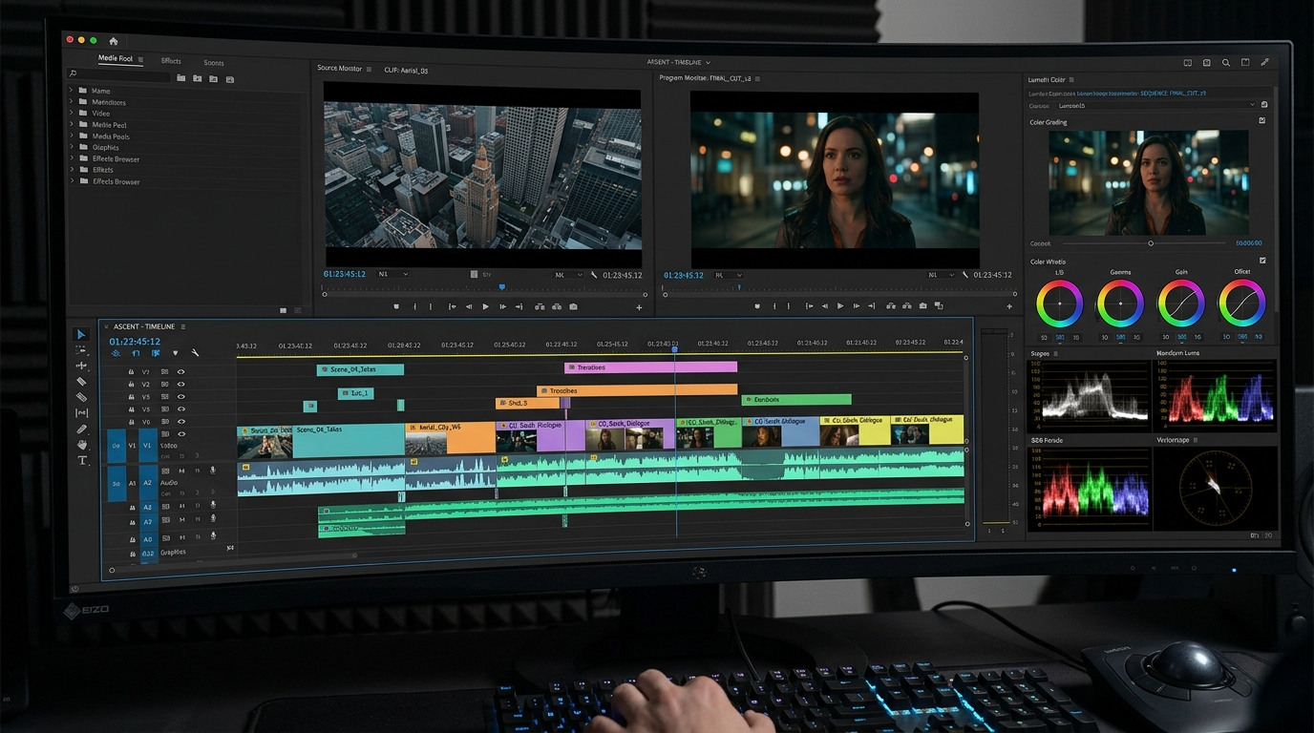Select the Type tool in timeline toolbar
The height and width of the screenshot is (733, 1314).
(82, 460)
